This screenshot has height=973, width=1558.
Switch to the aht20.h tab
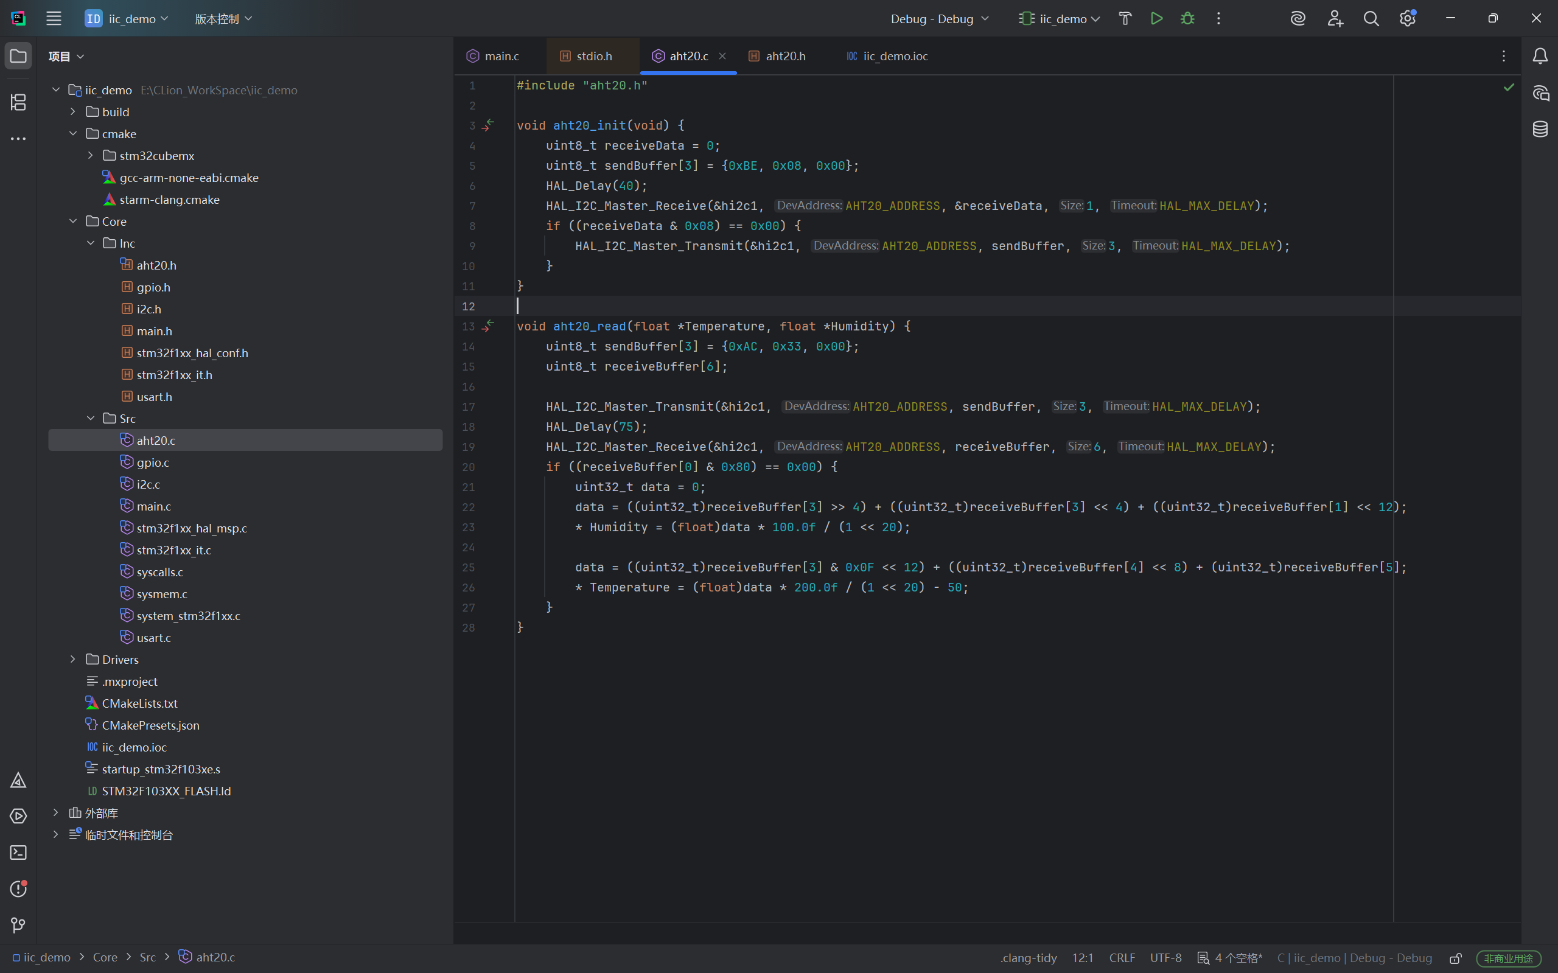(785, 57)
